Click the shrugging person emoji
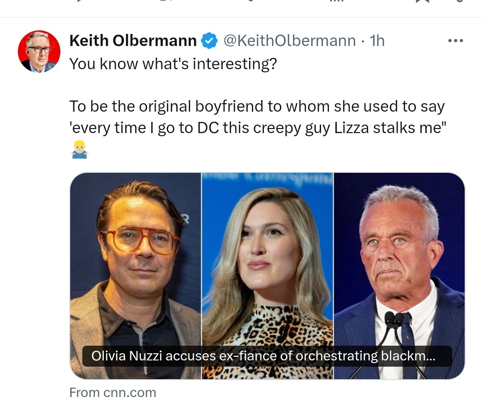The image size is (483, 414). pos(79,149)
